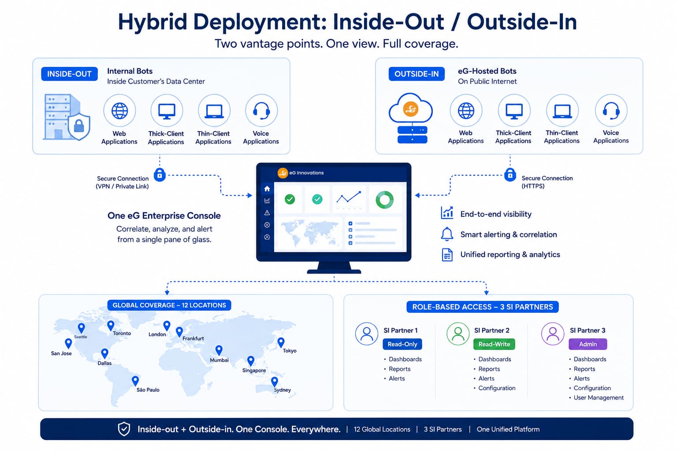Click the HTTPS secure connection padlock icon
Viewport: 677px width, 451px height.
[x=510, y=175]
